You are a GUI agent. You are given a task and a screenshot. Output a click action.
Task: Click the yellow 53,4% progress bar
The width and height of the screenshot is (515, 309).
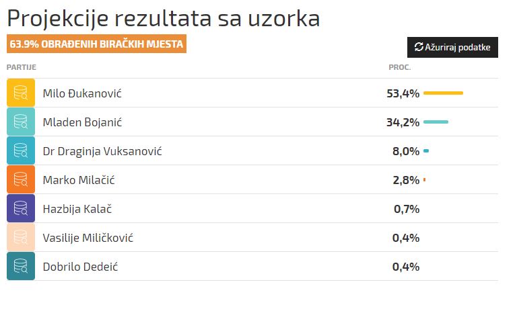tap(444, 93)
